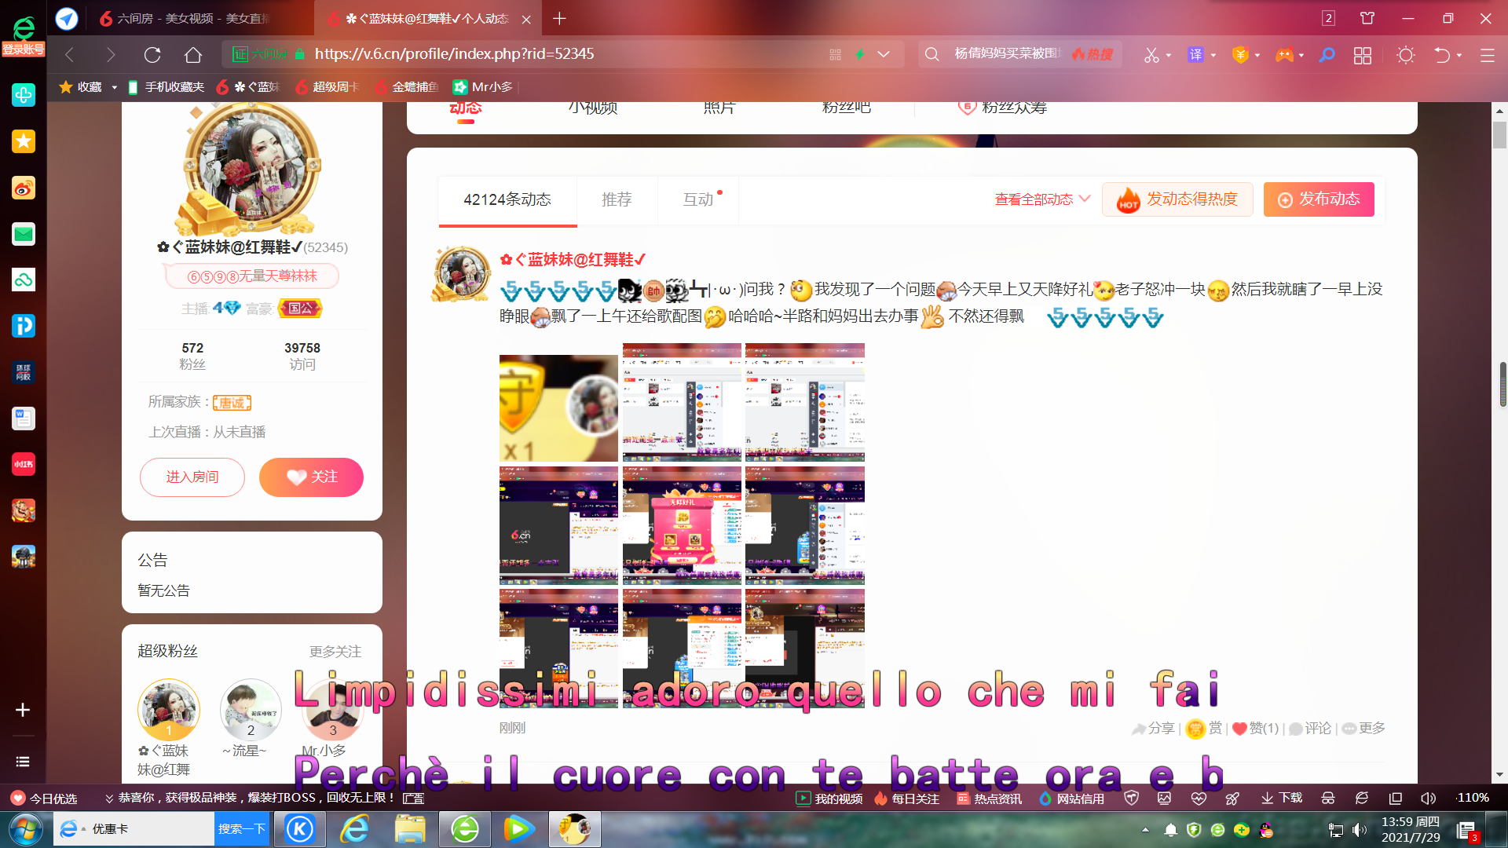The width and height of the screenshot is (1508, 848).
Task: Click 赏 reward on the post
Action: [x=1204, y=729]
